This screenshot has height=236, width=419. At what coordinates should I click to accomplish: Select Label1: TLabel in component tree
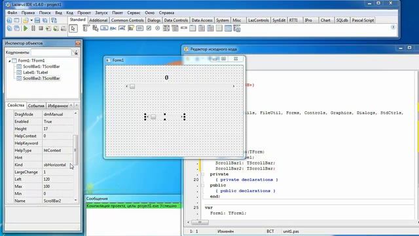[x=35, y=73]
